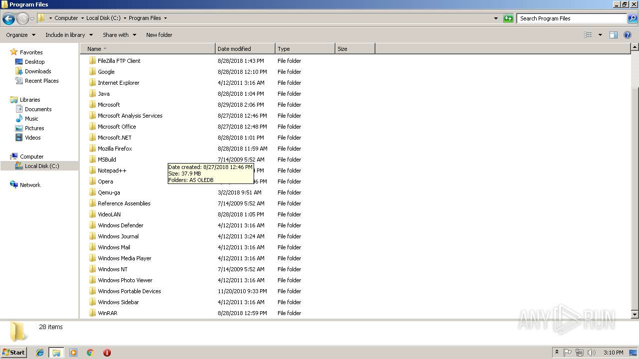Click the volume speaker tray icon
The image size is (639, 359).
591,353
